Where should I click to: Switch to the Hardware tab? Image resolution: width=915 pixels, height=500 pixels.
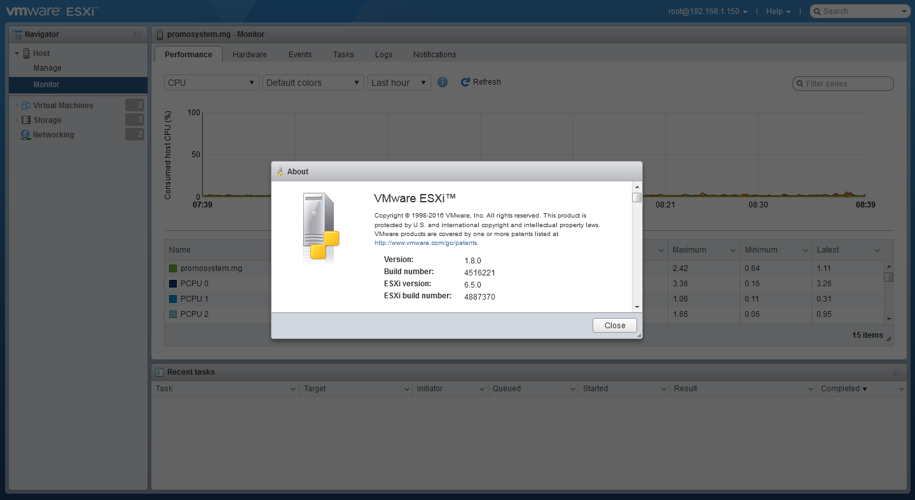pos(250,55)
